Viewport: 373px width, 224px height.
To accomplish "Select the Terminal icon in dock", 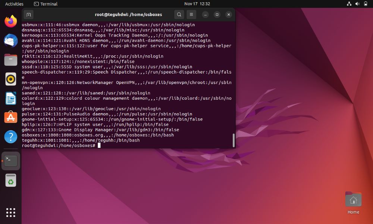I will [11, 161].
